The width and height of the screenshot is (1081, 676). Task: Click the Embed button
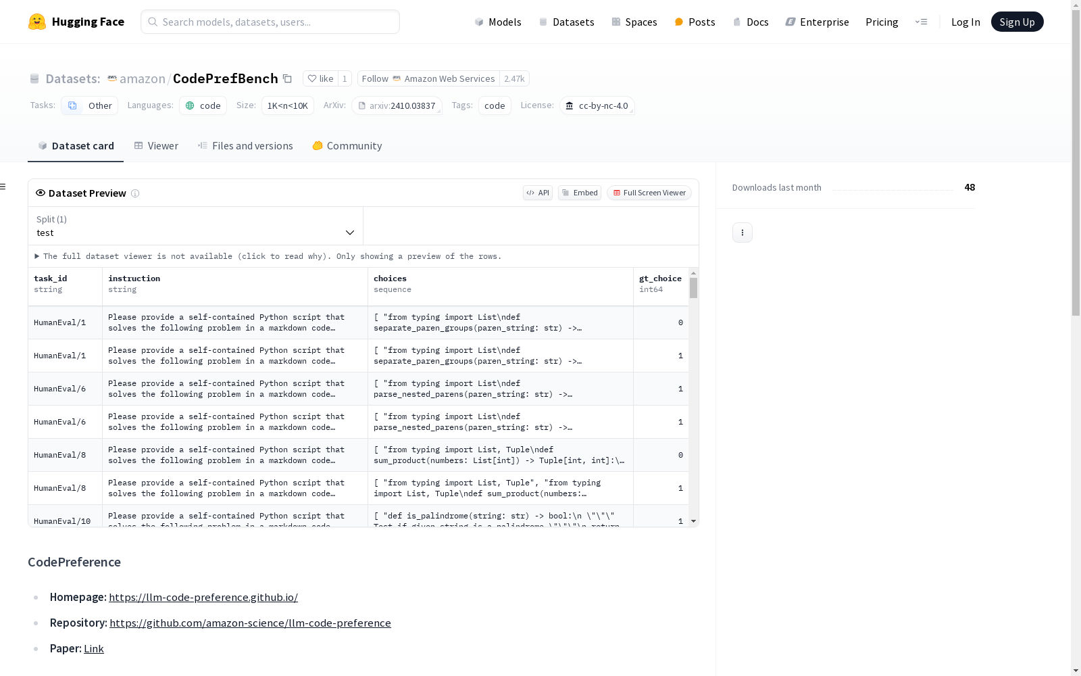click(x=580, y=193)
